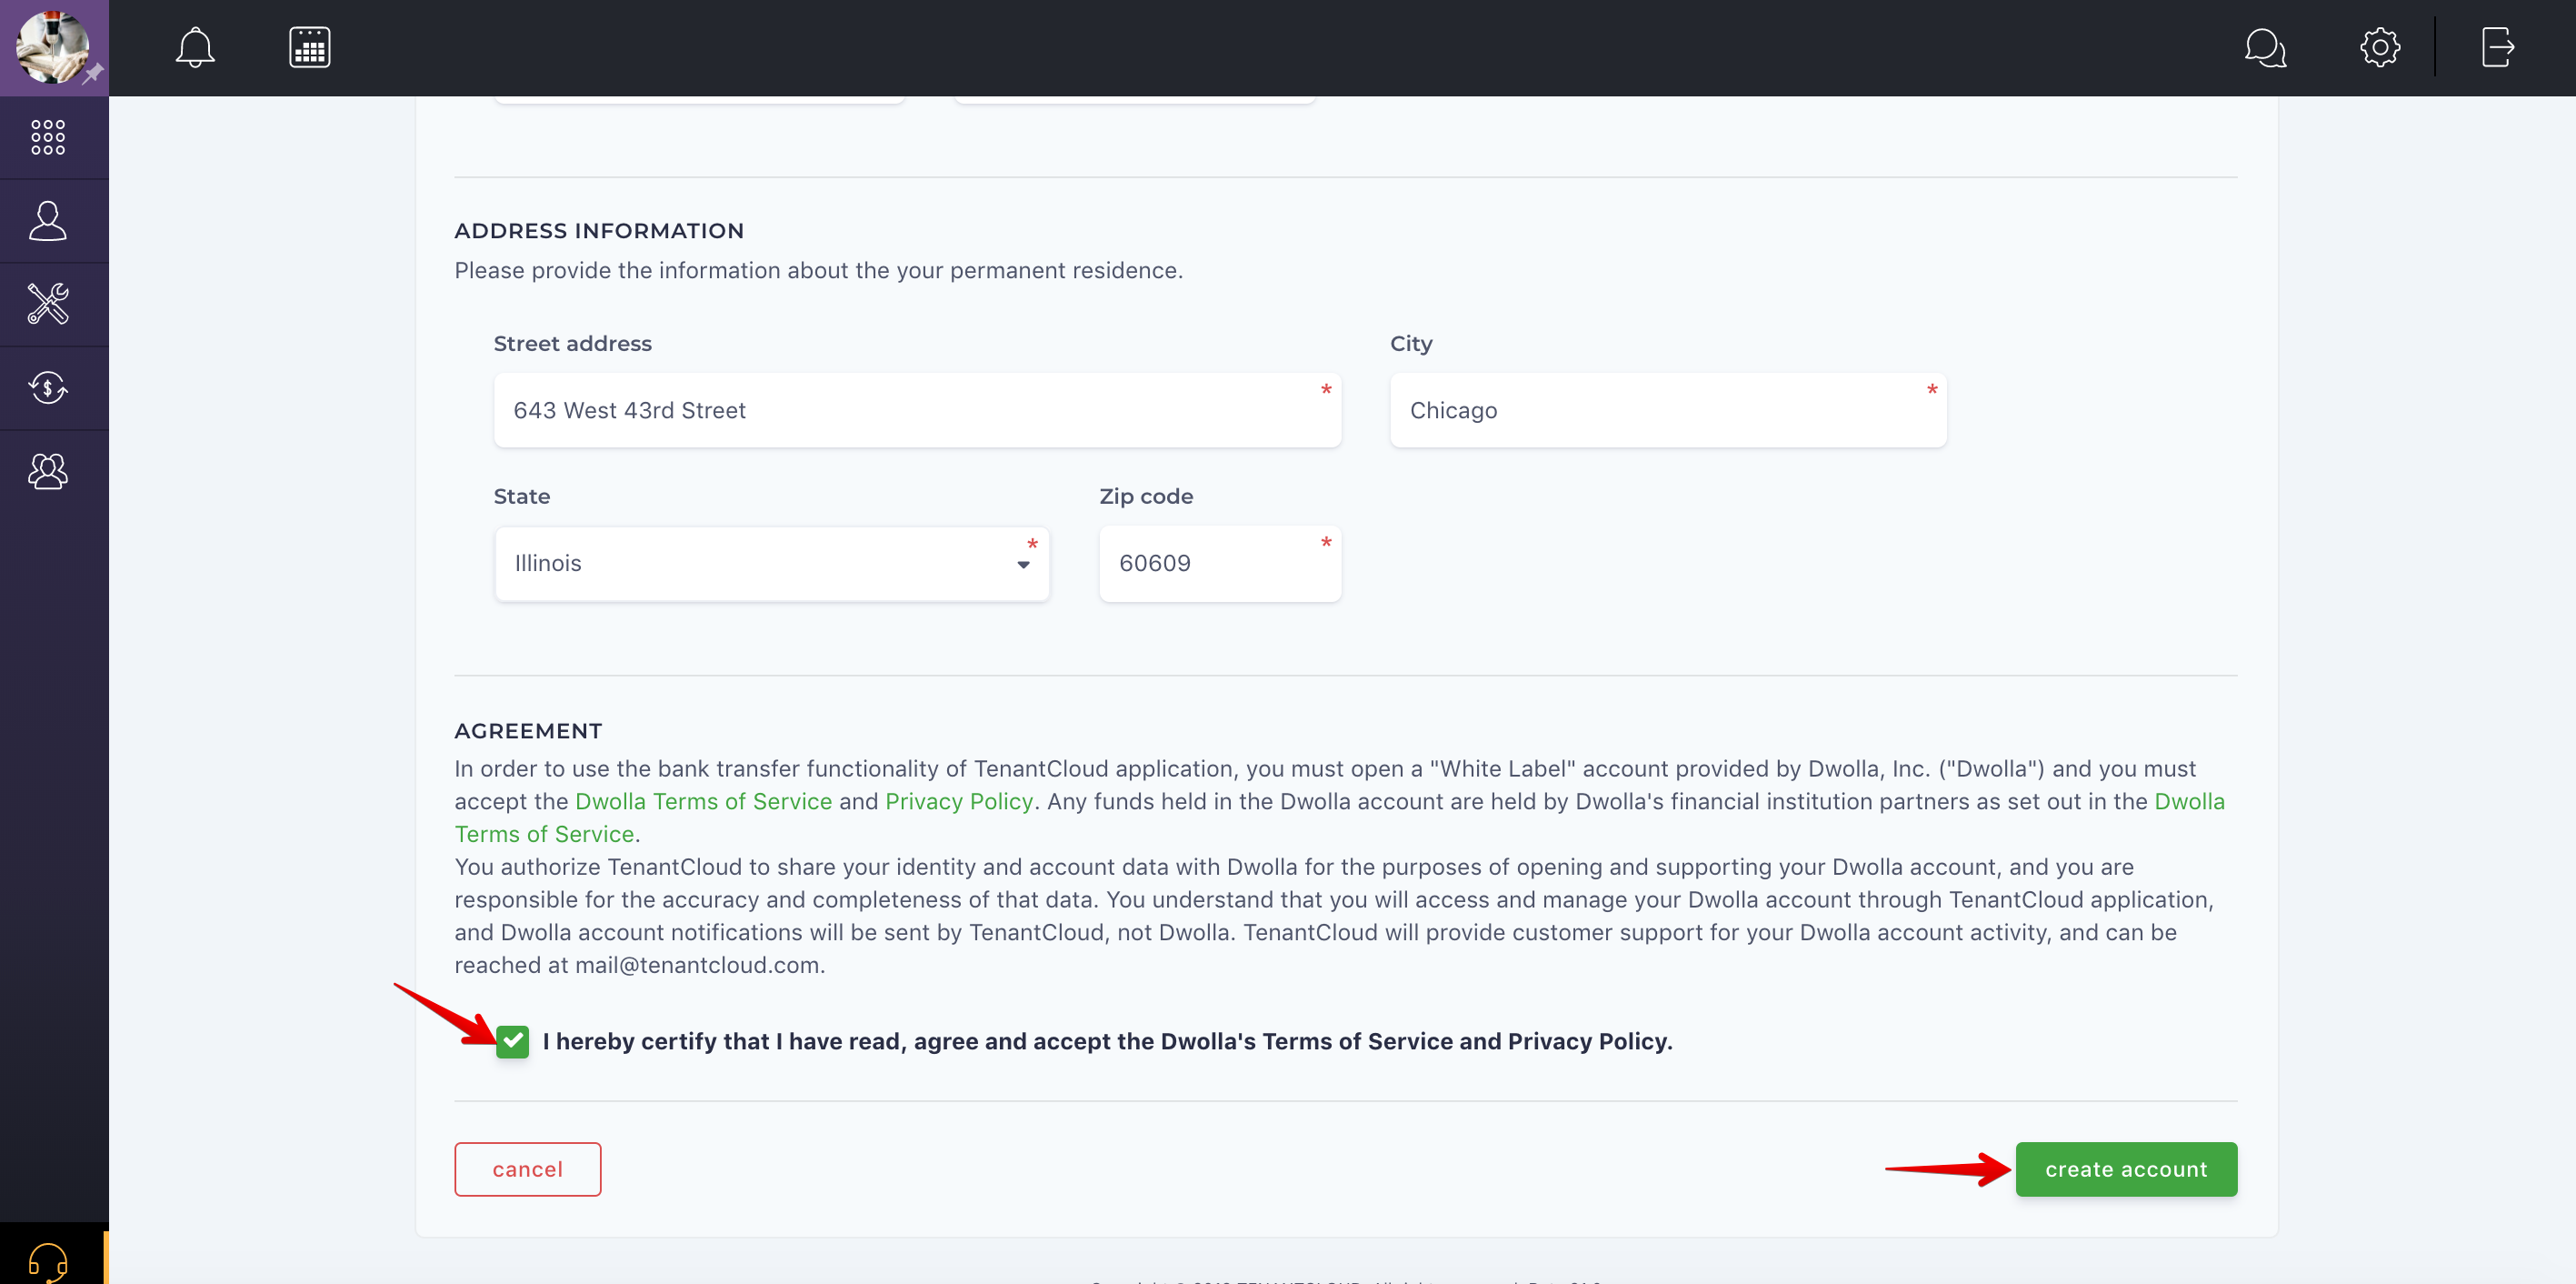Open the profile person sidebar icon
2576x1284 pixels.
coord(48,221)
